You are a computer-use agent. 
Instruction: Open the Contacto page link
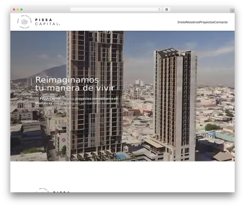click(x=221, y=22)
